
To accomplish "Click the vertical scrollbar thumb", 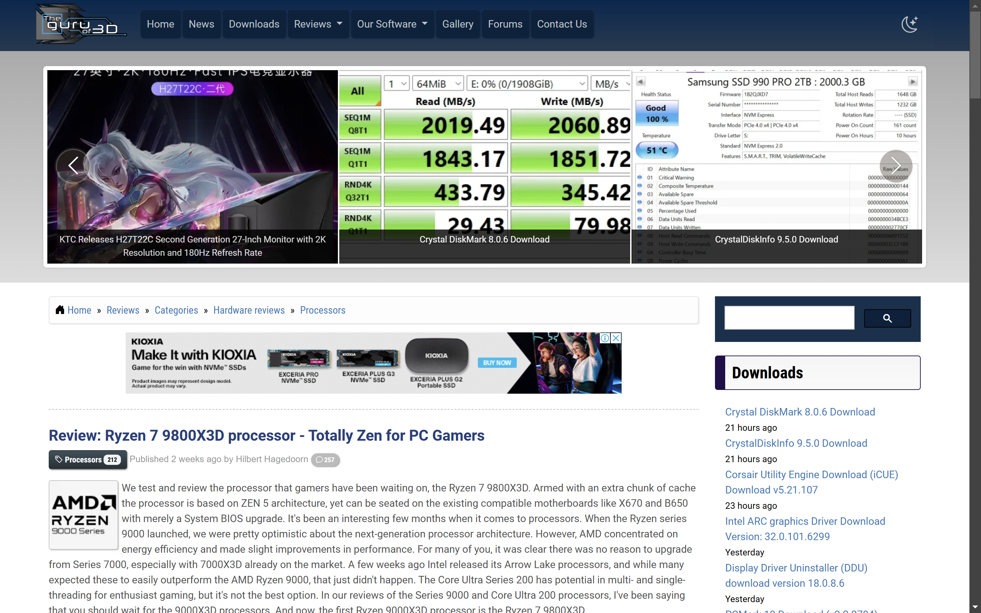I will pos(975,55).
